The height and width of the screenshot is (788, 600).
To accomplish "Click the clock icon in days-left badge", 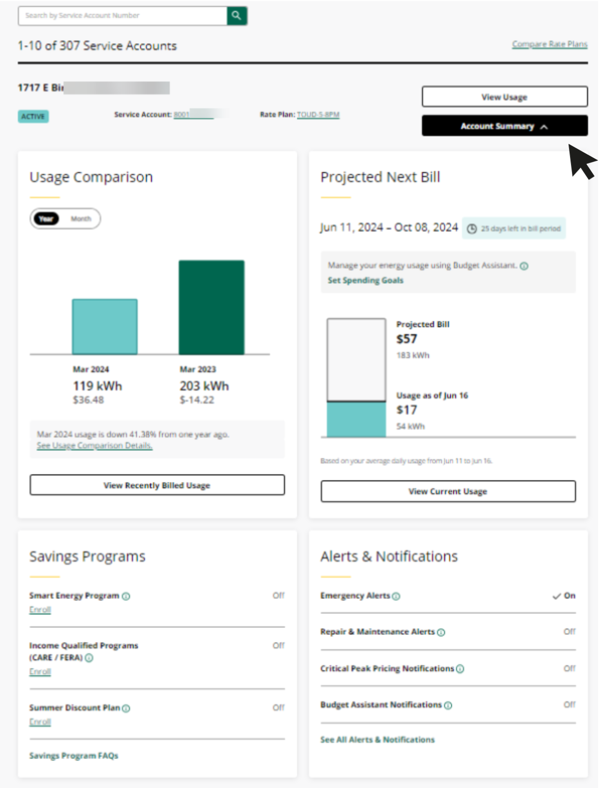I will 472,229.
